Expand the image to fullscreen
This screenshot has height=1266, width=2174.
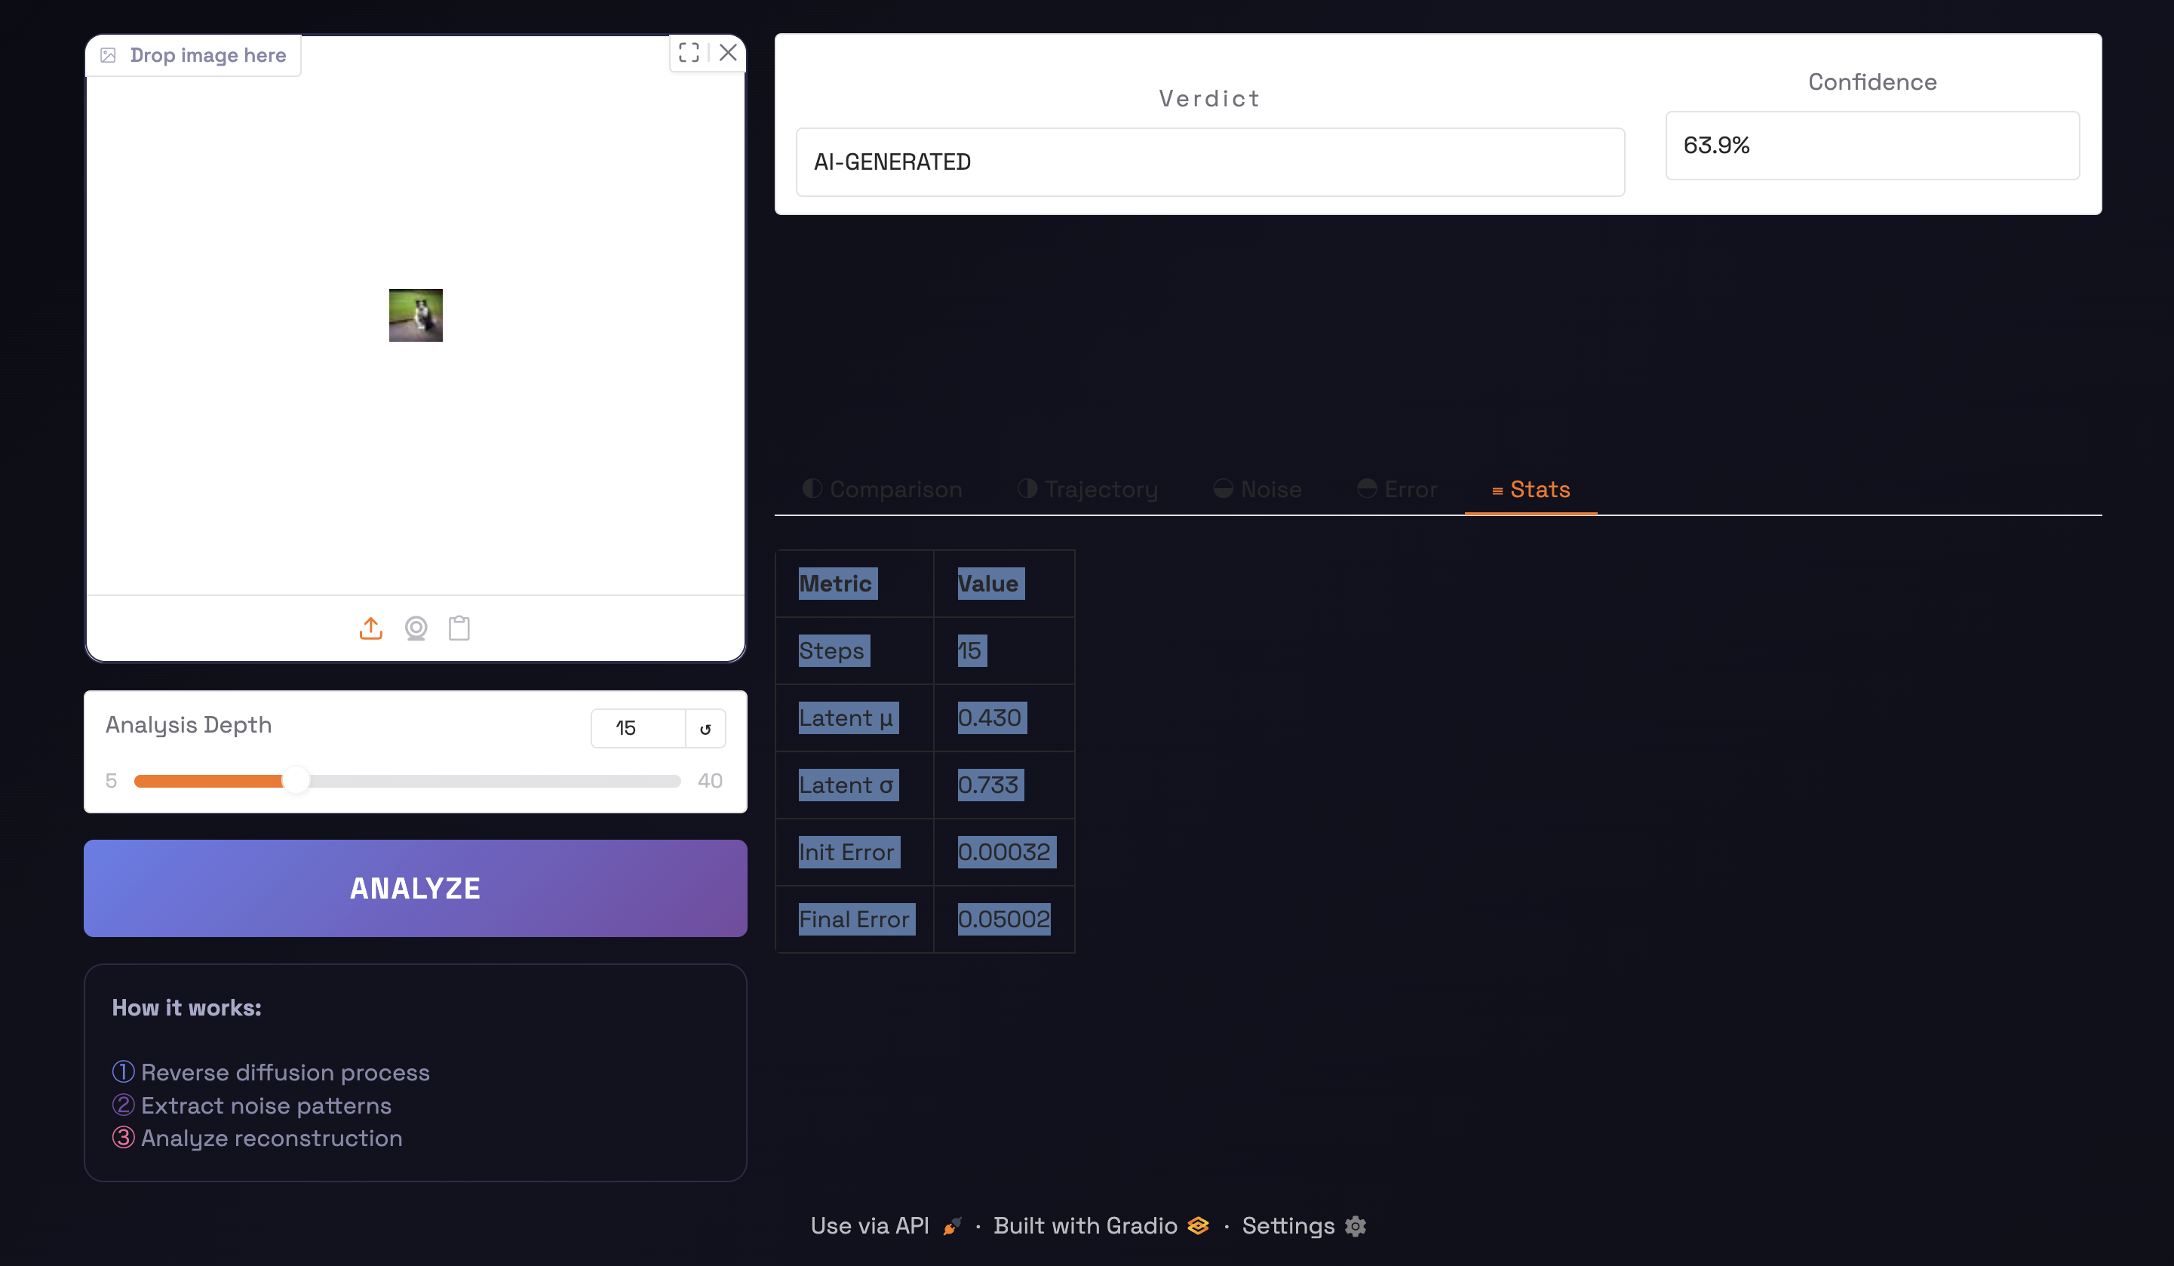point(689,53)
